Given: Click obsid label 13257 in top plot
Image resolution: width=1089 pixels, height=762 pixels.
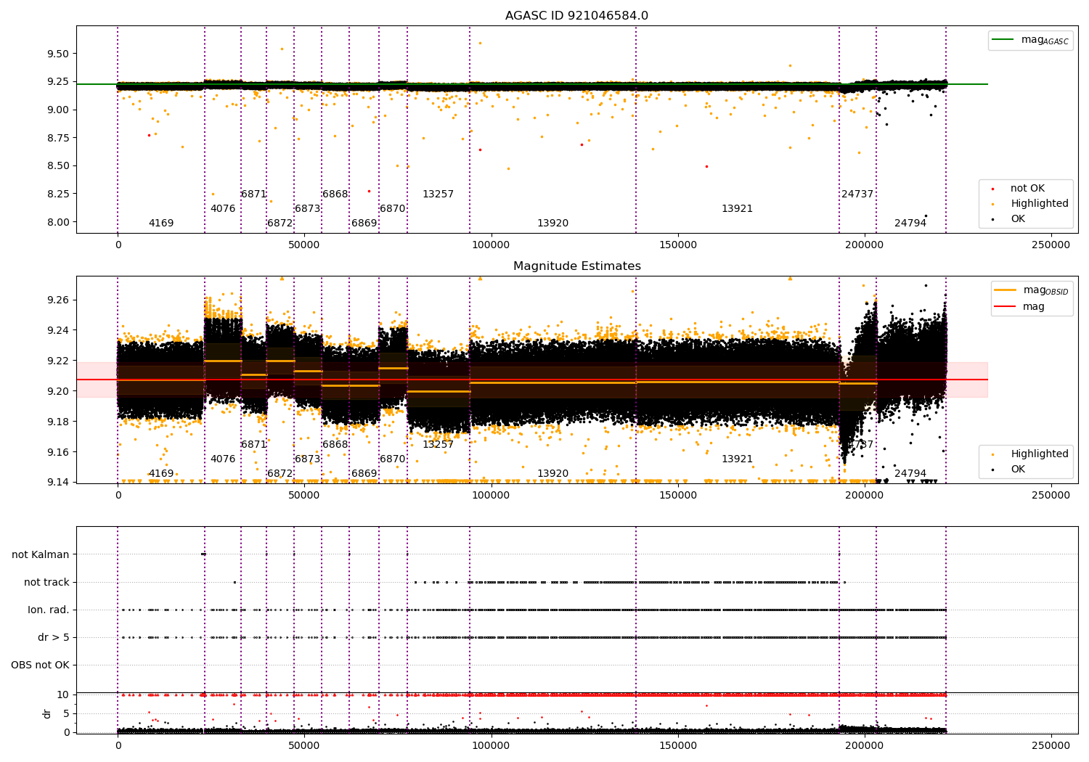Looking at the screenshot, I should pos(439,194).
